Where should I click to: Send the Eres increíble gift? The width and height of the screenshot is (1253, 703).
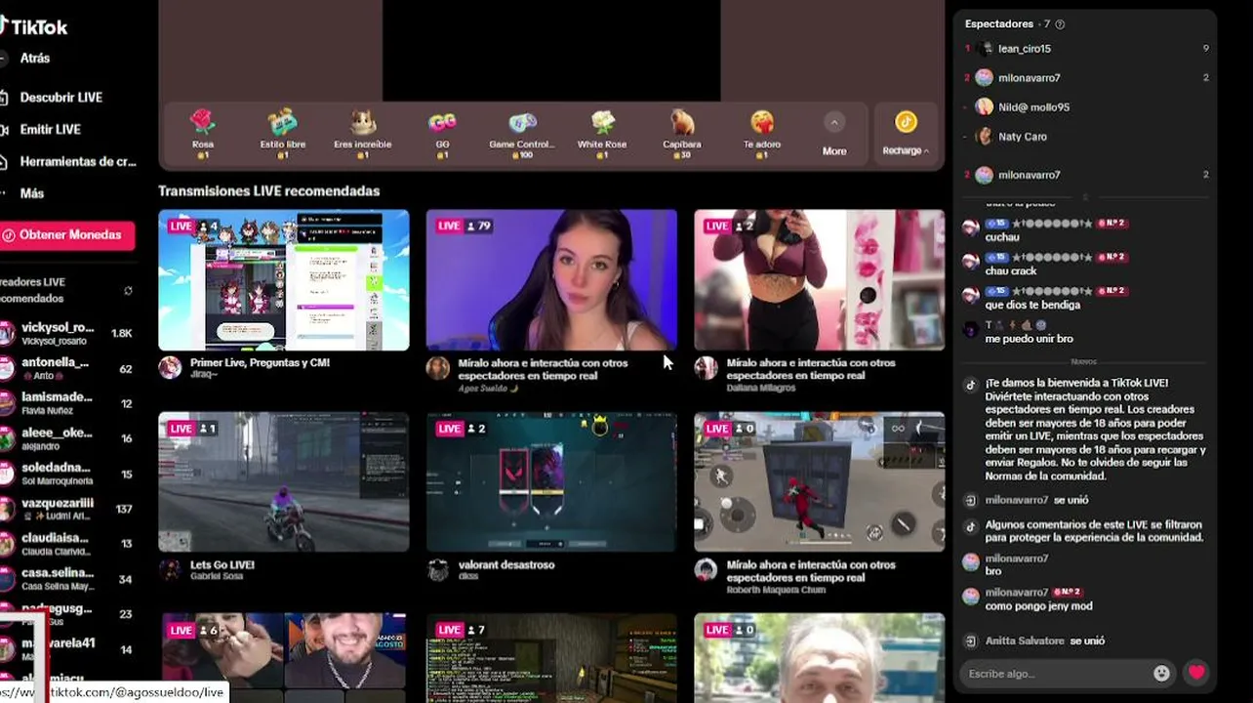pos(363,134)
